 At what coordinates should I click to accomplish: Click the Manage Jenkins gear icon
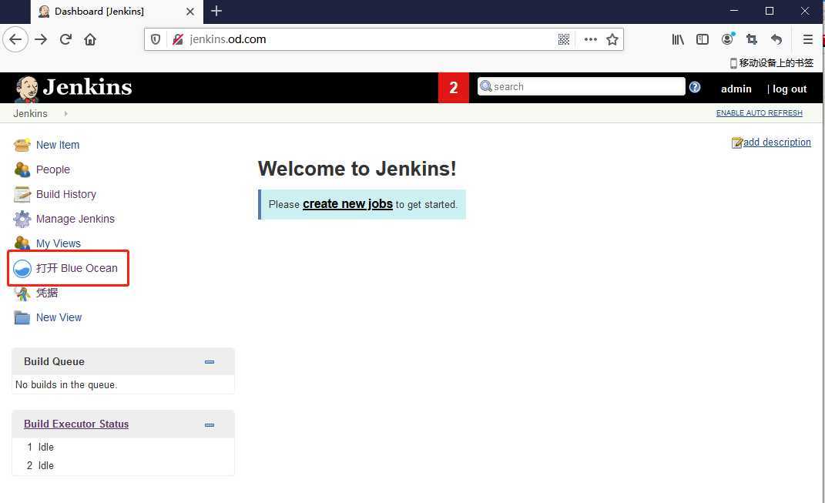click(22, 219)
